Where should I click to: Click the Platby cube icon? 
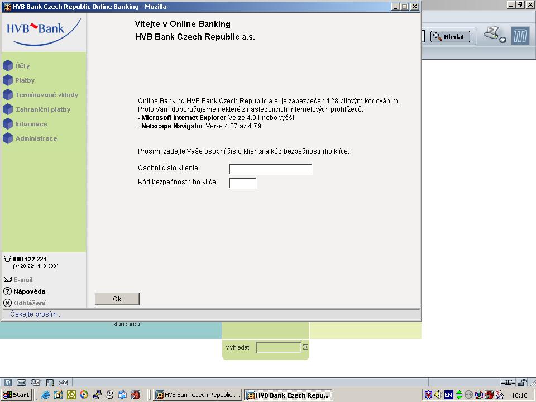(8, 80)
